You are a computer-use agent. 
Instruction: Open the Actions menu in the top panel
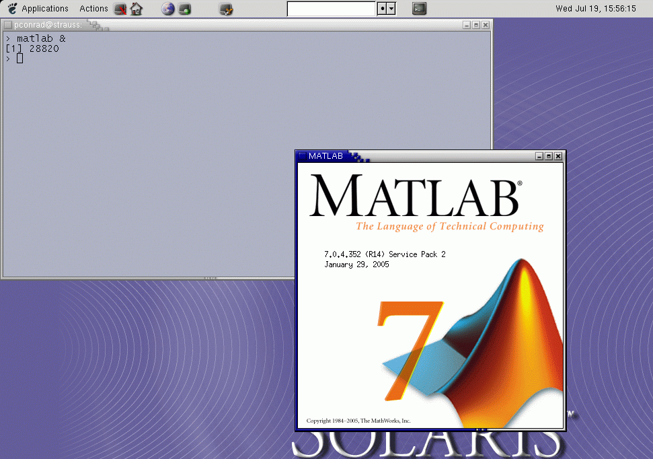[x=93, y=8]
